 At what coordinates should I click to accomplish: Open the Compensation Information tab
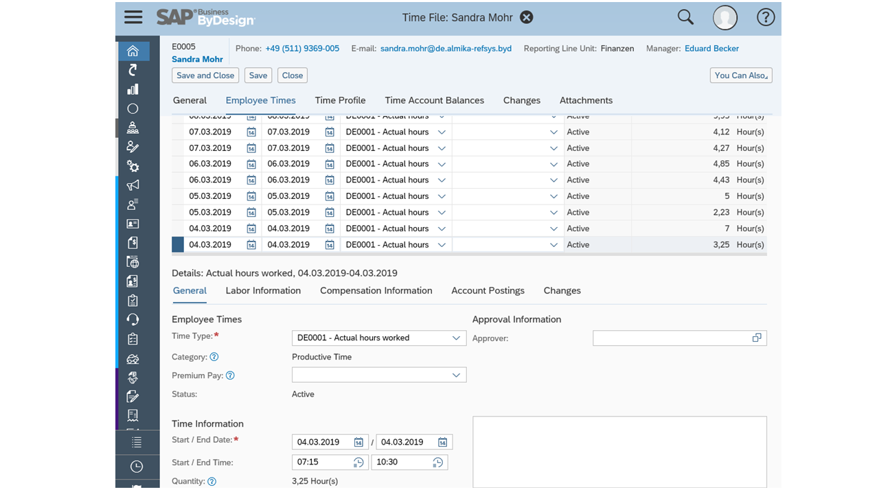tap(376, 291)
